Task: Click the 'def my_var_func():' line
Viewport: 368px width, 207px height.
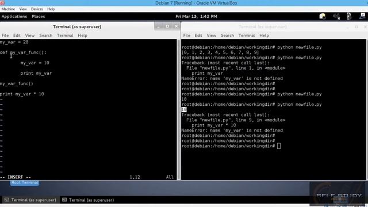Action: (23, 52)
